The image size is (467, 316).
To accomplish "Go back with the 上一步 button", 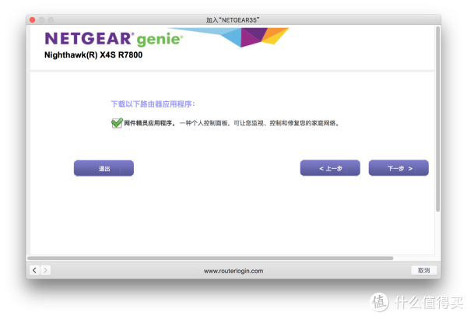I will pos(330,168).
